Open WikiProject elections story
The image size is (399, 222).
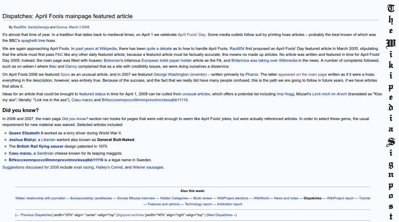pyautogui.click(x=232, y=198)
